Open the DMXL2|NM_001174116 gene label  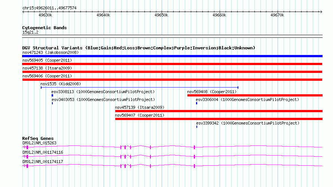[43, 152]
